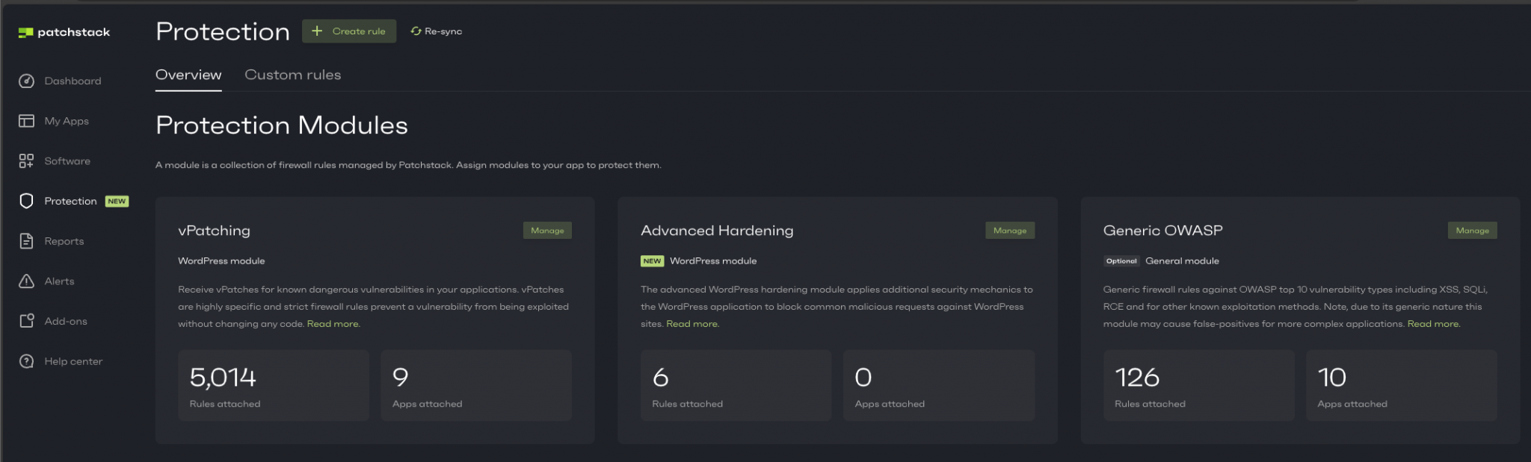This screenshot has width=1531, height=462.
Task: Navigate to Software in the sidebar
Action: click(x=67, y=161)
